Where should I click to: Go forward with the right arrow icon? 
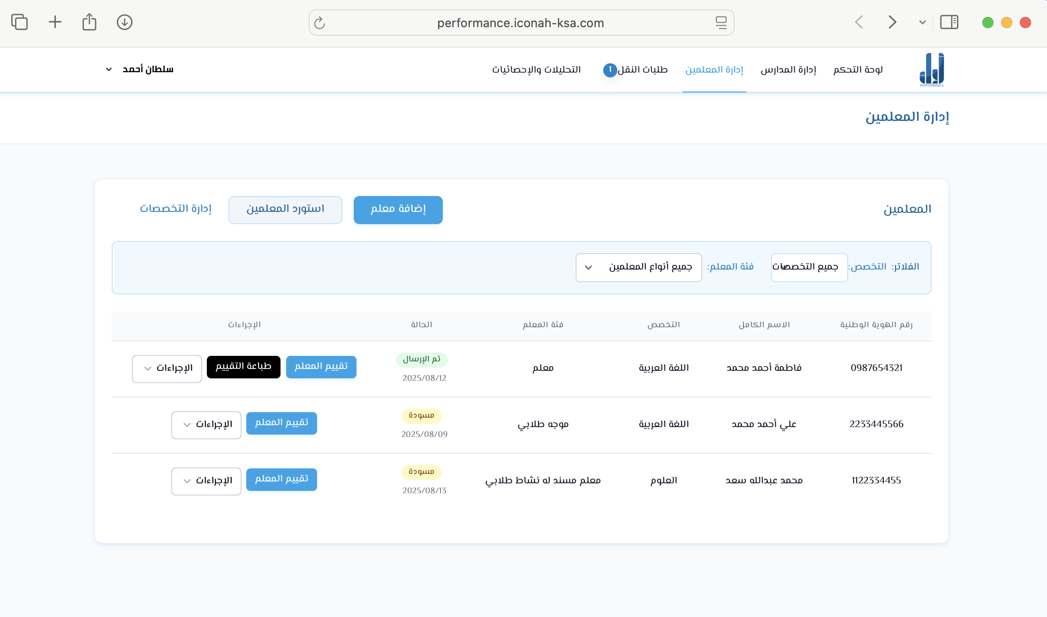[x=892, y=22]
